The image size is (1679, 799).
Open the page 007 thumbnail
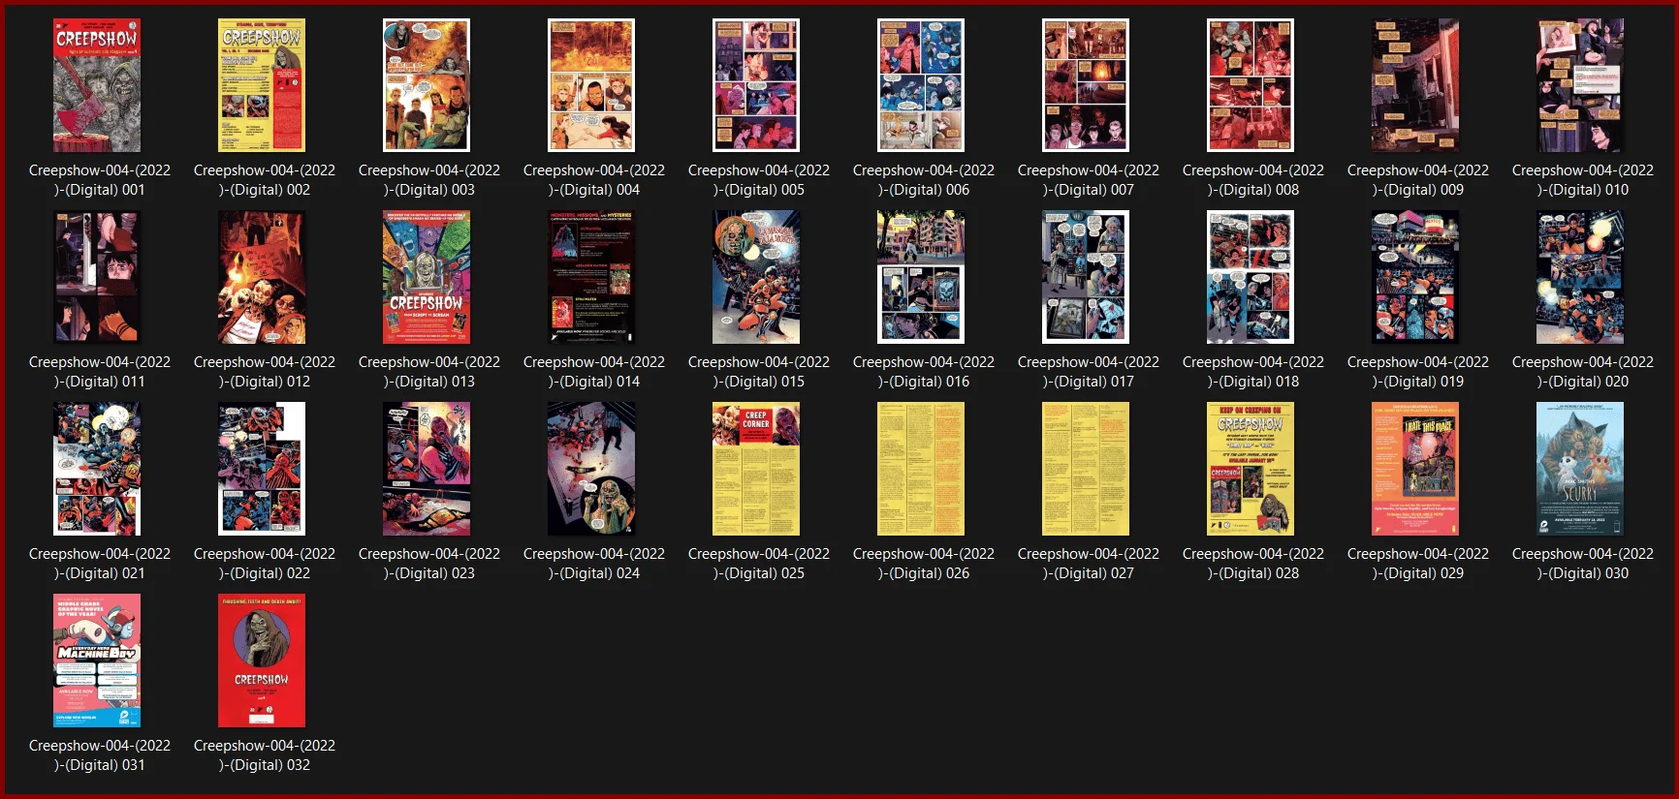click(1086, 85)
